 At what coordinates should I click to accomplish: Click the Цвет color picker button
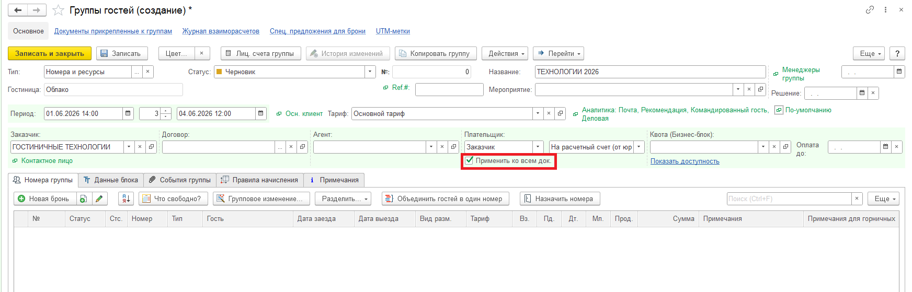click(x=176, y=53)
